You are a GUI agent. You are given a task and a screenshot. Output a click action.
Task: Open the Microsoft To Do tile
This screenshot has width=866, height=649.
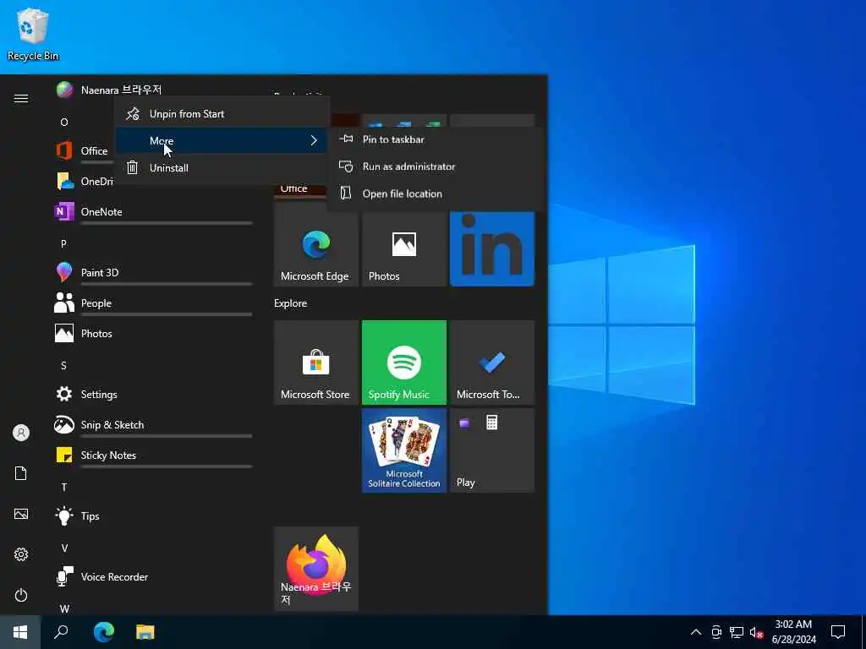pyautogui.click(x=492, y=363)
